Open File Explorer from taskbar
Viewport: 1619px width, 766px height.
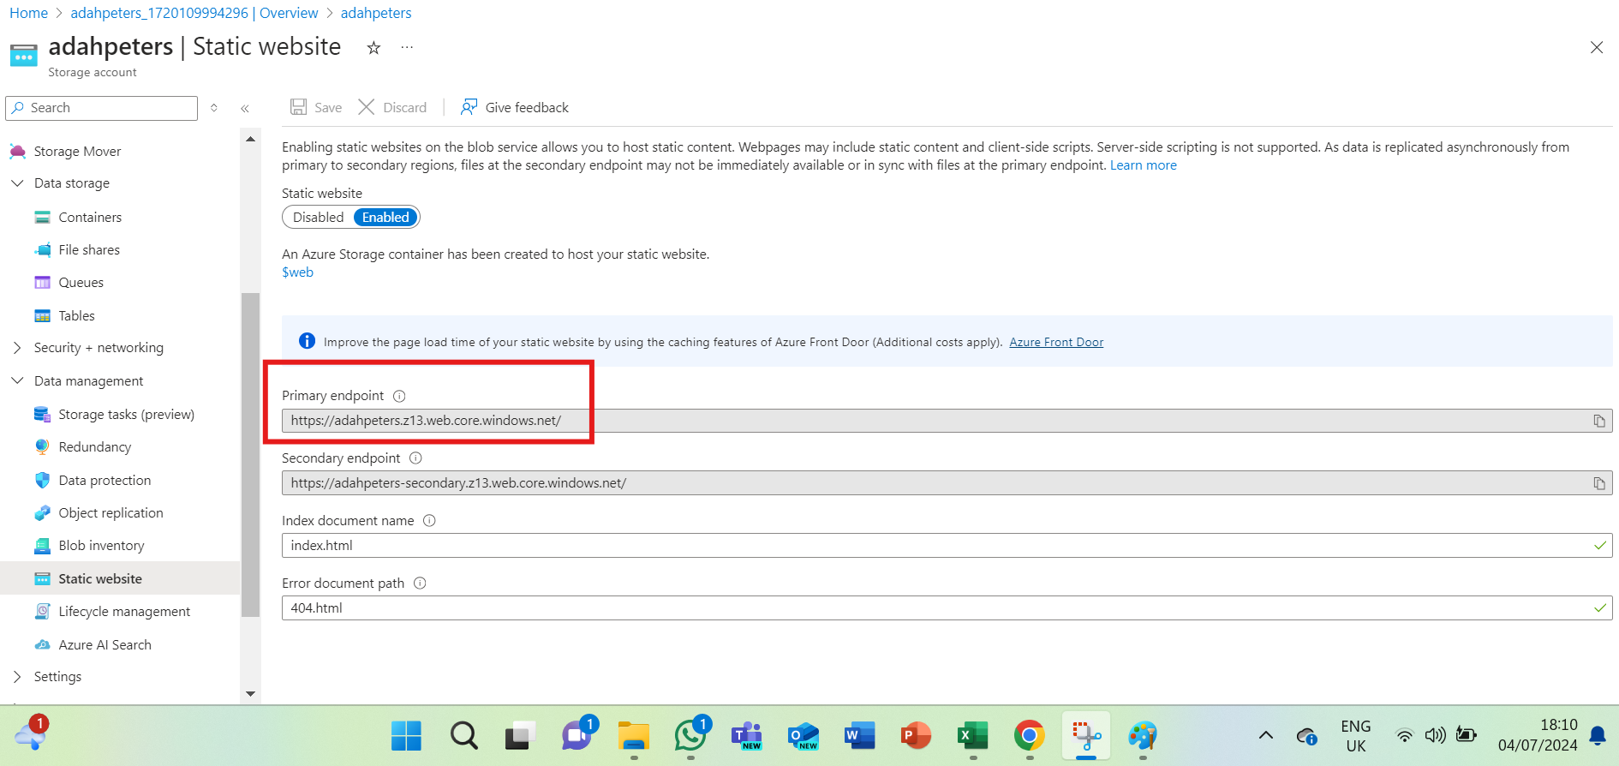click(634, 736)
